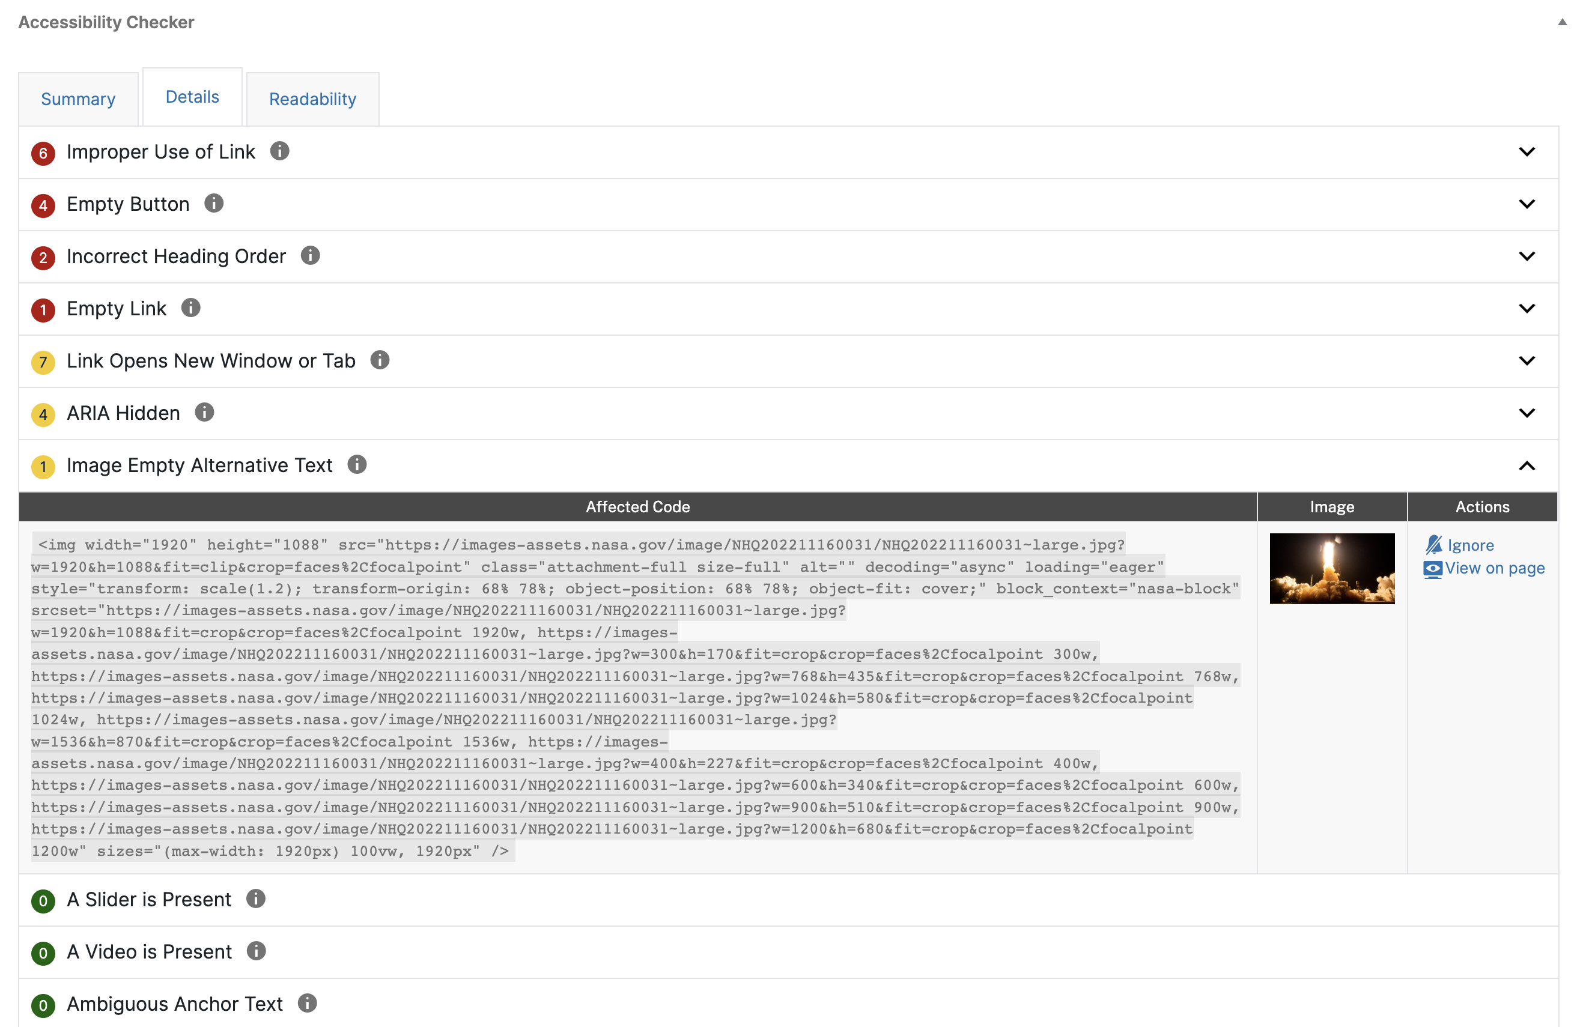Click info icon next to Empty Button

click(214, 203)
